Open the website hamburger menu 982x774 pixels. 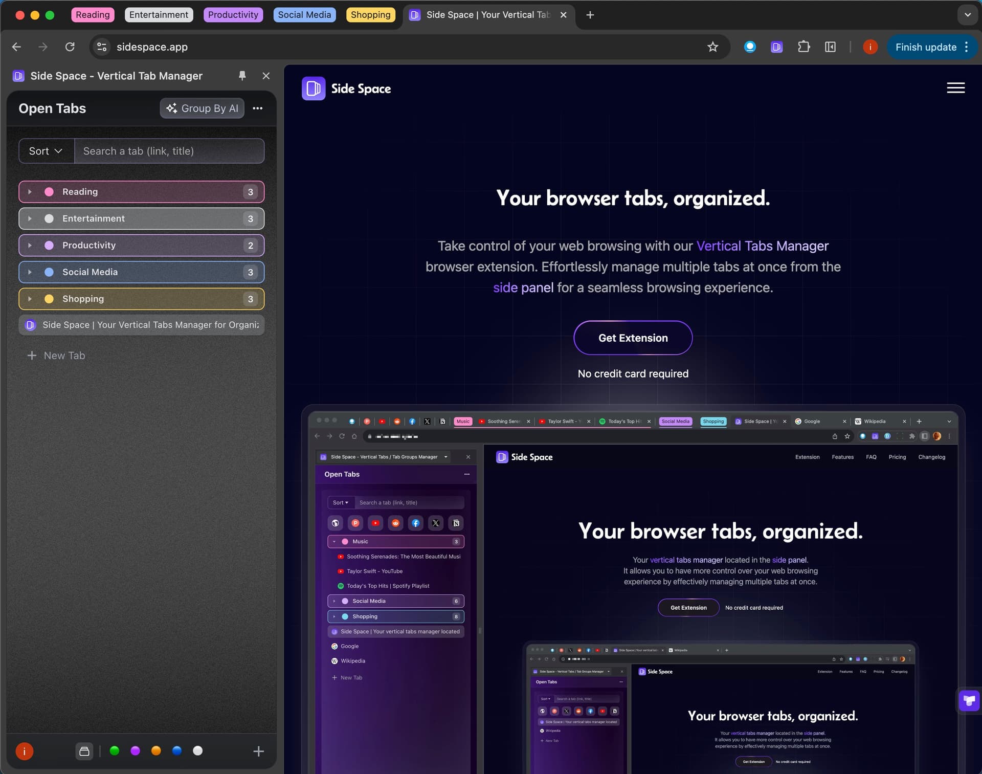click(x=955, y=88)
